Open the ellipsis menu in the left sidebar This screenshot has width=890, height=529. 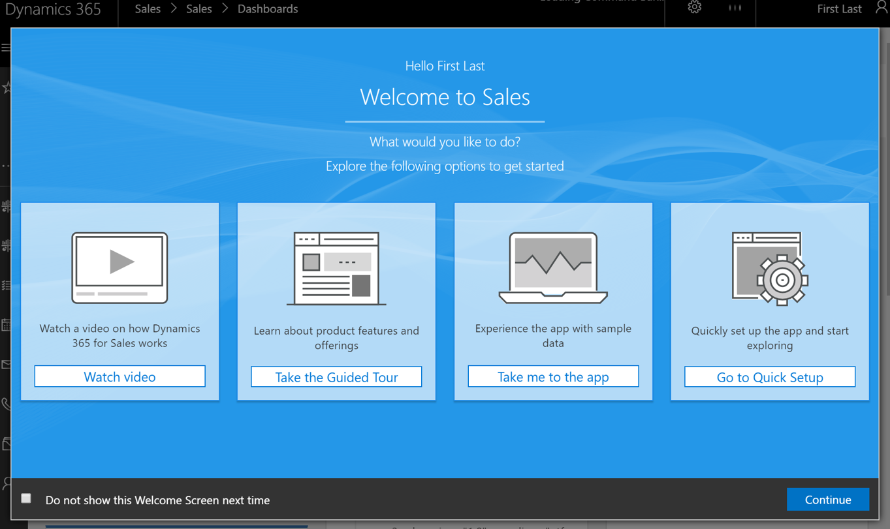tap(5, 165)
